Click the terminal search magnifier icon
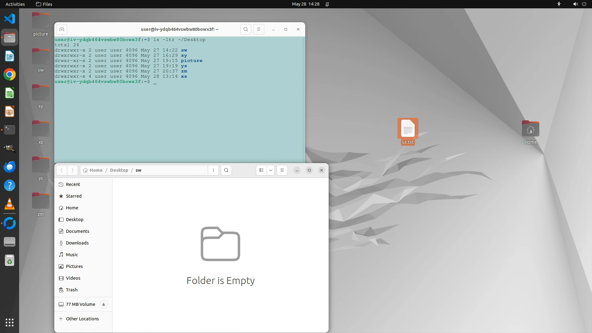 (245, 29)
